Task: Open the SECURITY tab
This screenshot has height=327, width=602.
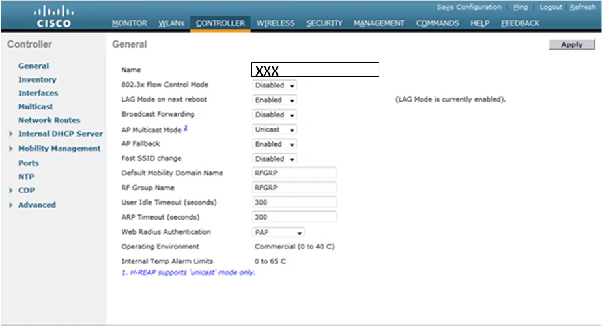Action: click(x=324, y=23)
